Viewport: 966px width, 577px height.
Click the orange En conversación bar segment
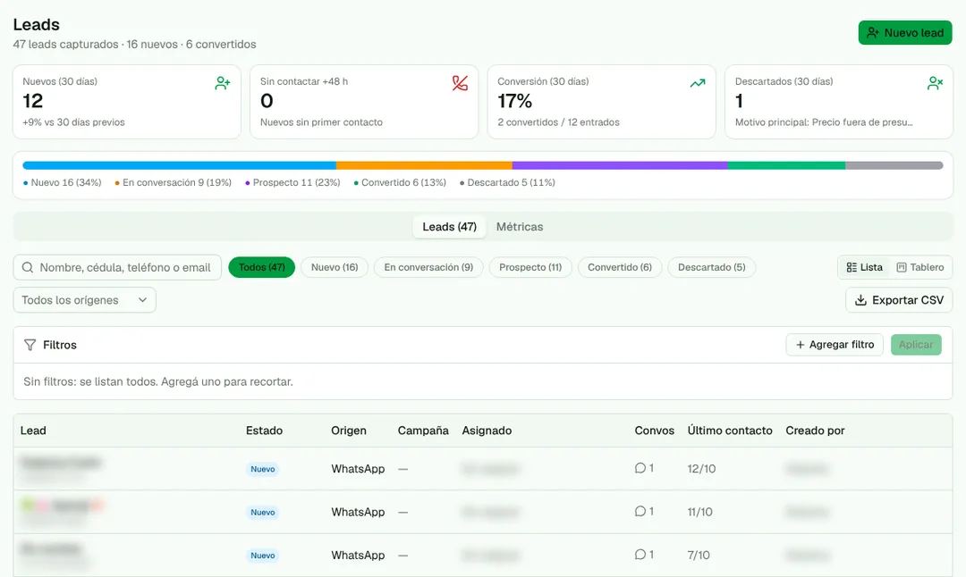pyautogui.click(x=424, y=165)
